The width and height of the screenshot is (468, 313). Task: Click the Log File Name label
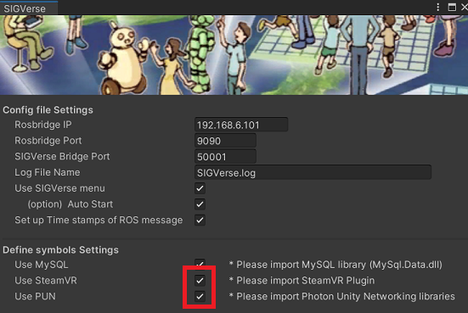[x=48, y=172]
